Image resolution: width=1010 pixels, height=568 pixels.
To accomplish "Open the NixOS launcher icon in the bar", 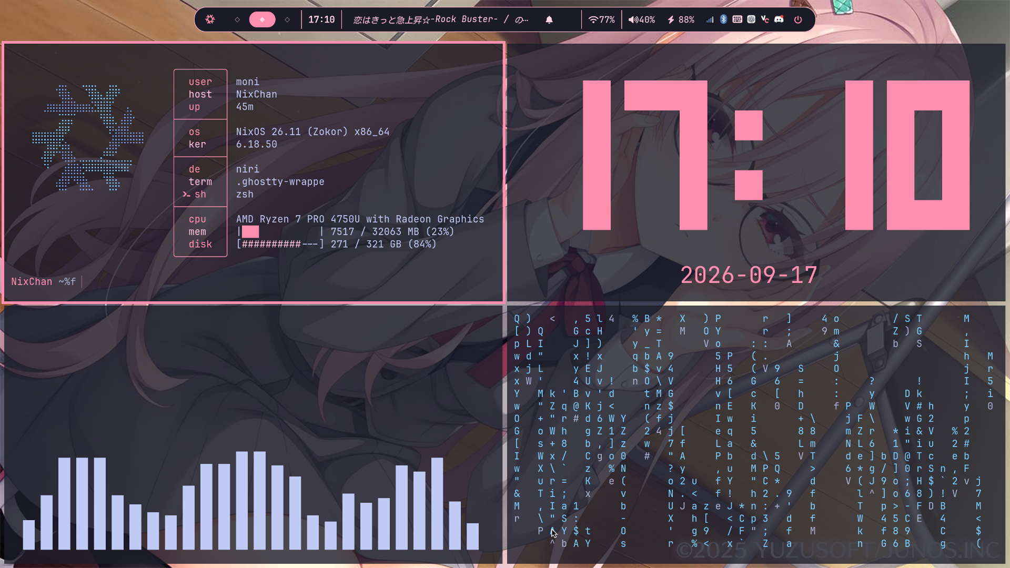I will [210, 19].
